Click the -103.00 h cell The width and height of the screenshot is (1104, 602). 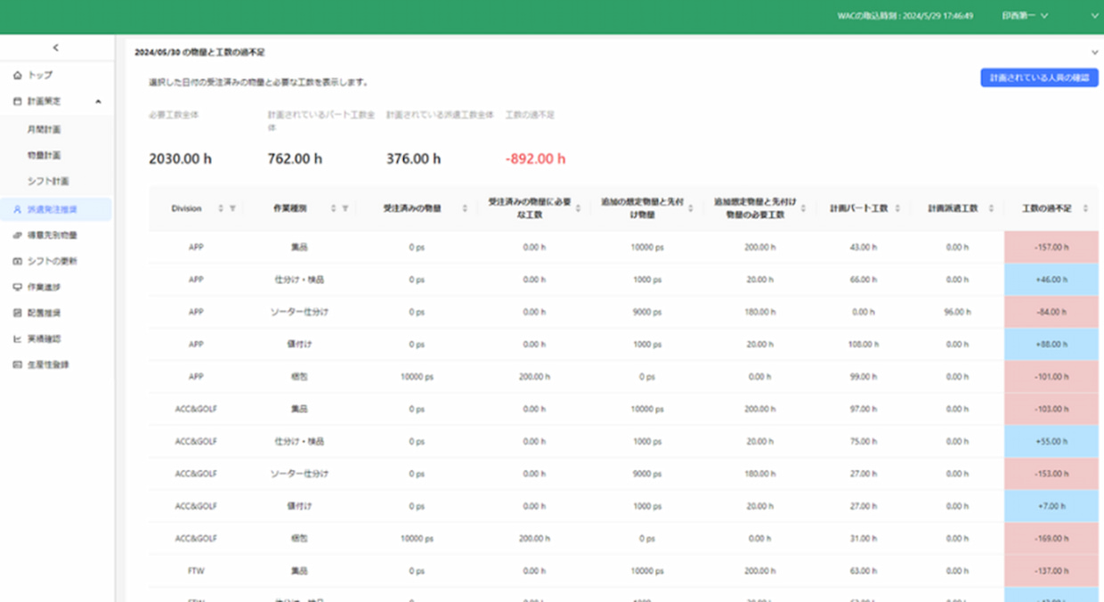[1051, 409]
